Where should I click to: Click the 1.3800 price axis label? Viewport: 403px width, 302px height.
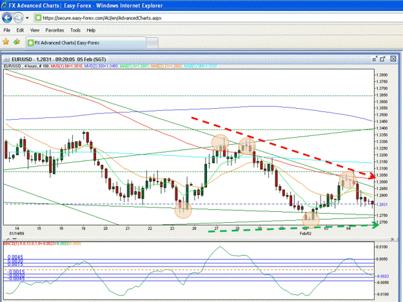click(x=382, y=75)
